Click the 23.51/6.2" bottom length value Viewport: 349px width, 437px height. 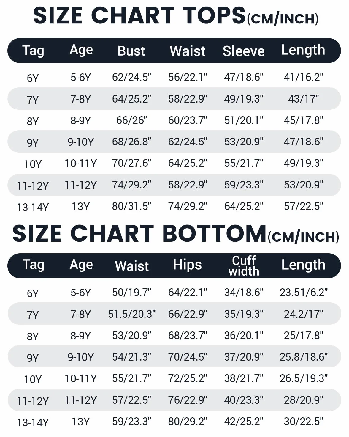tap(303, 293)
